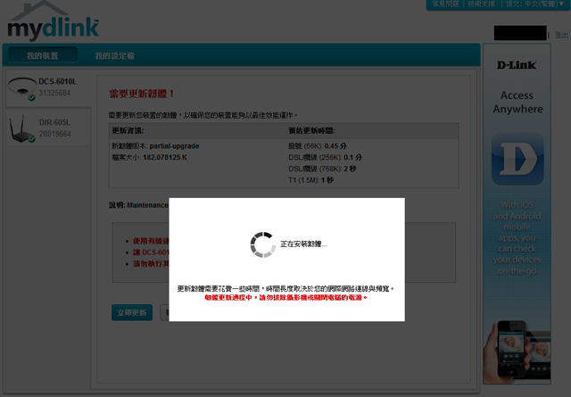The height and width of the screenshot is (397, 571).
Task: Click the D-Link app icon in banner
Action: coord(517,159)
